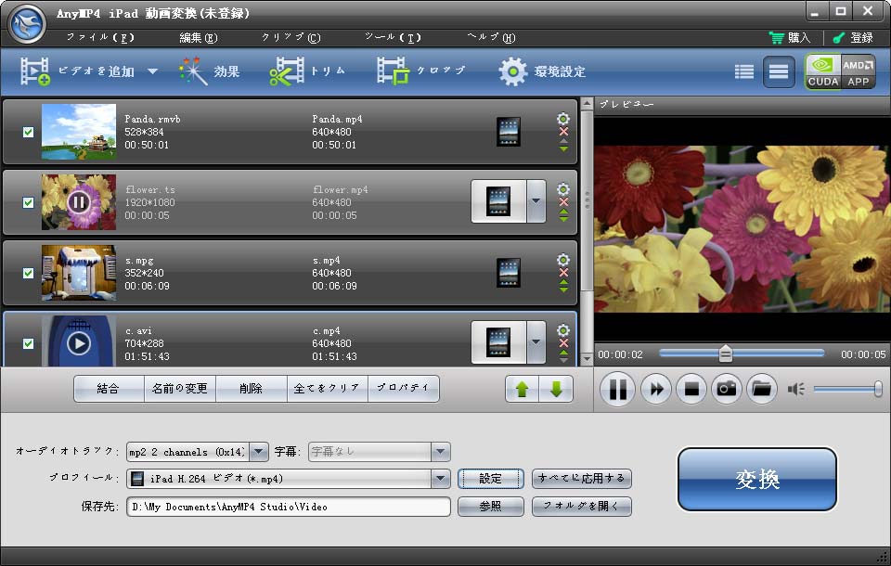Click the destination path input field
The image size is (891, 566).
289,507
